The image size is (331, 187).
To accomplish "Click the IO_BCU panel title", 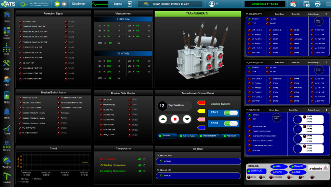I will pyautogui.click(x=198, y=149).
